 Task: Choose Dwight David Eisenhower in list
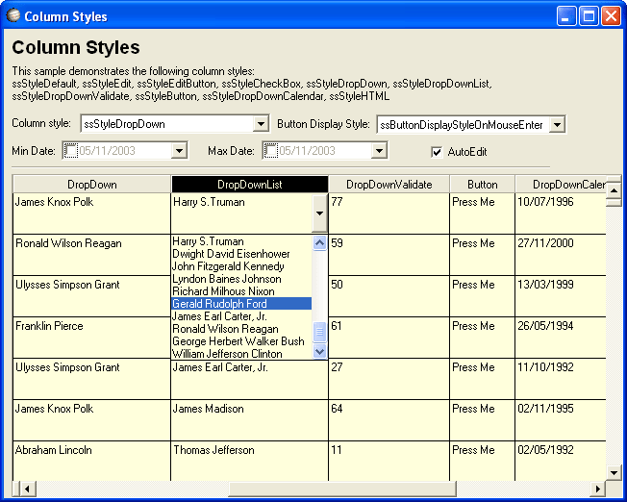[241, 254]
